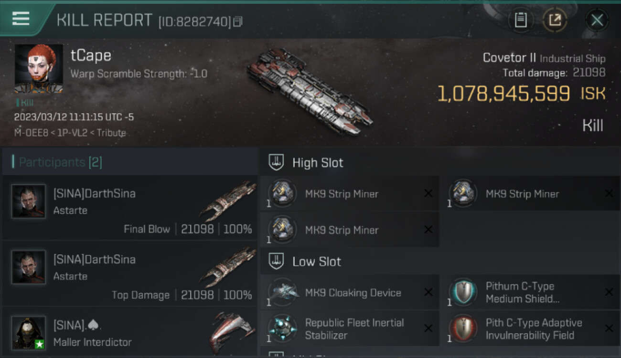Open the hamburger menu
The height and width of the screenshot is (358, 621).
[21, 19]
